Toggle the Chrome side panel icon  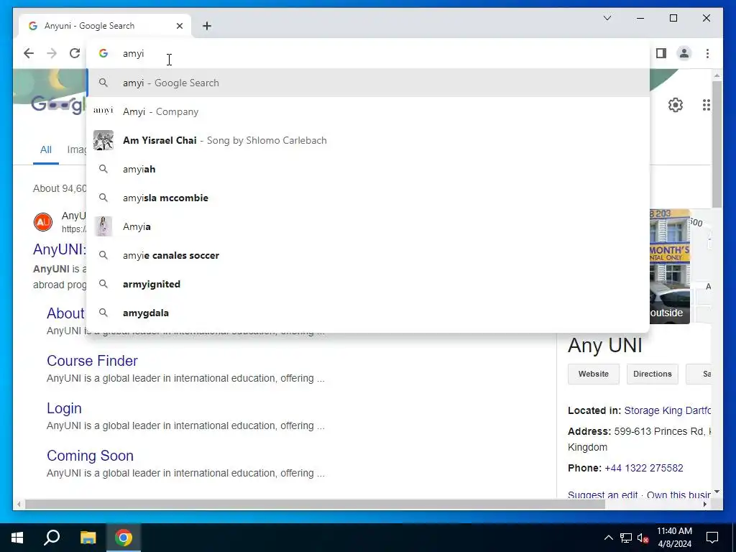[x=661, y=53]
